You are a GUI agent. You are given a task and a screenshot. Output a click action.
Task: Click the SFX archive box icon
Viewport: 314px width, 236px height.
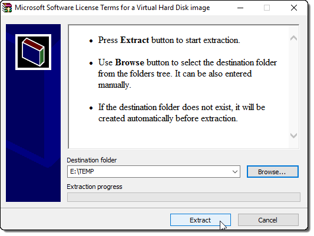33,52
